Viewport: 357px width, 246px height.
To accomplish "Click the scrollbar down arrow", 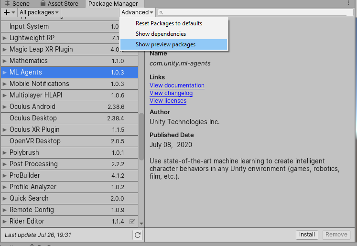I will tap(141, 224).
